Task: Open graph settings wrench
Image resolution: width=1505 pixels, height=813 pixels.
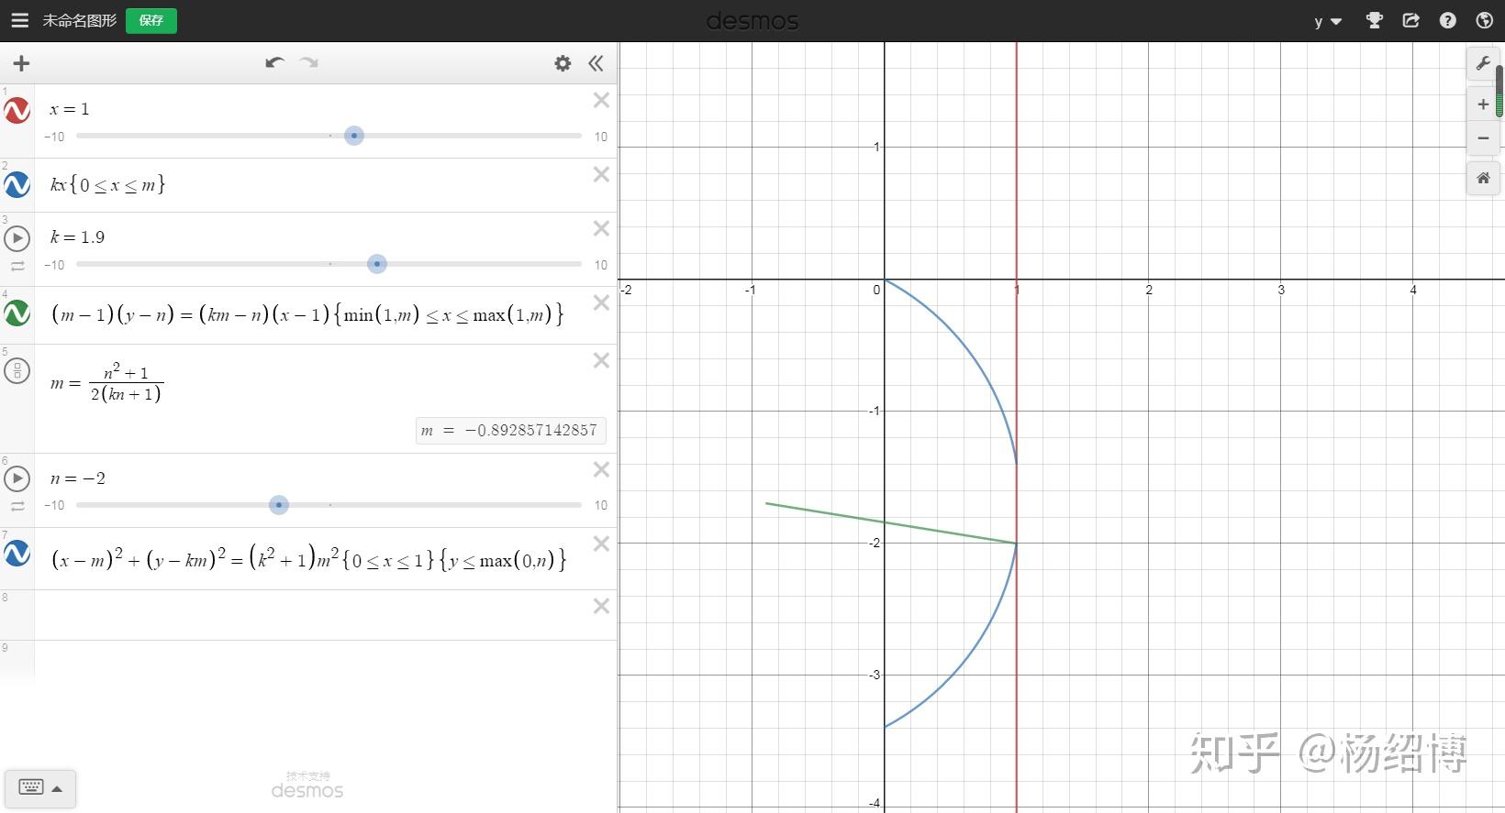Action: tap(1483, 63)
